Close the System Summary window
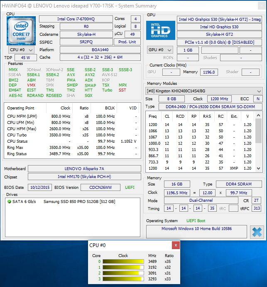Image resolution: width=267 pixels, height=287 pixels. (x=262, y=6)
